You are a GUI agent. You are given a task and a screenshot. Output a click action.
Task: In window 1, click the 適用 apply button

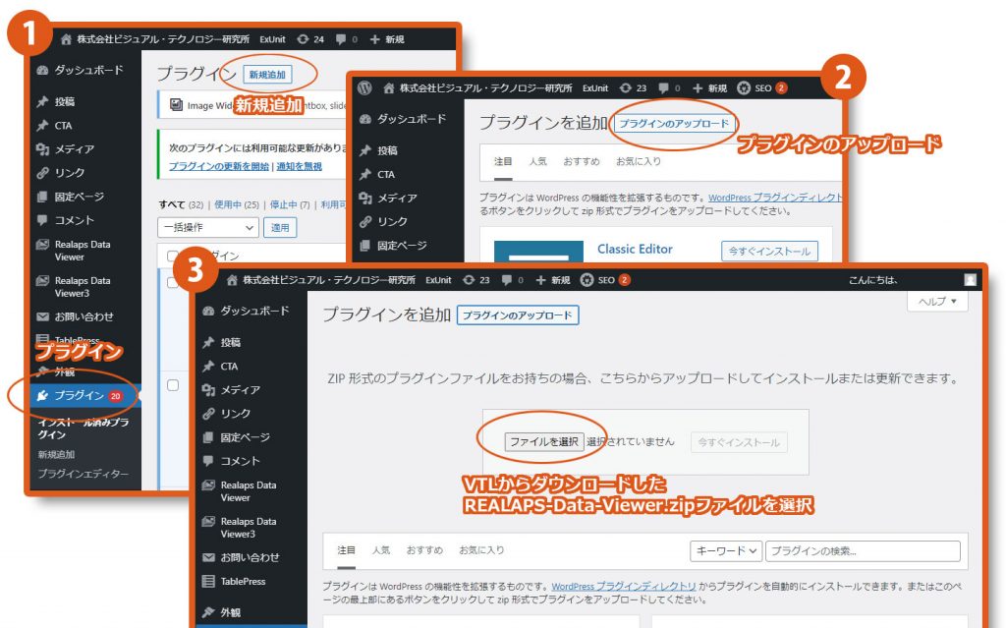[280, 227]
